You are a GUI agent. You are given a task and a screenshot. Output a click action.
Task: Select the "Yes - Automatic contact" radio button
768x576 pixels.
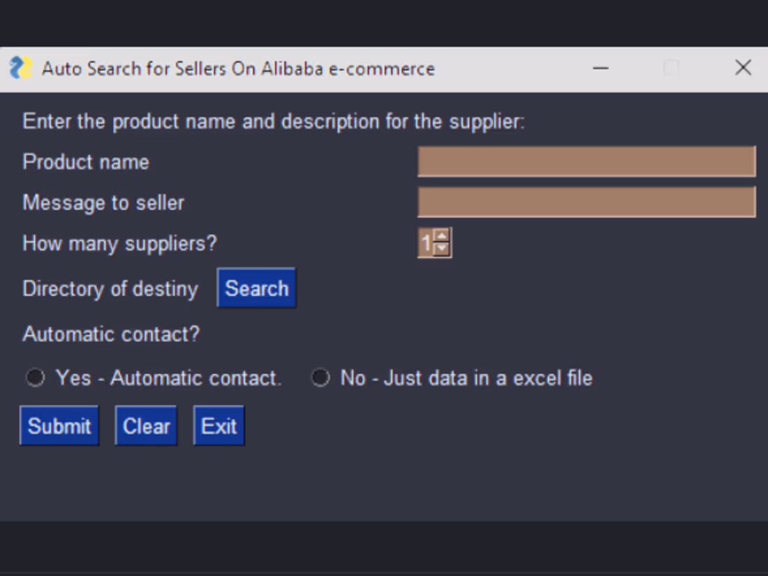tap(35, 377)
